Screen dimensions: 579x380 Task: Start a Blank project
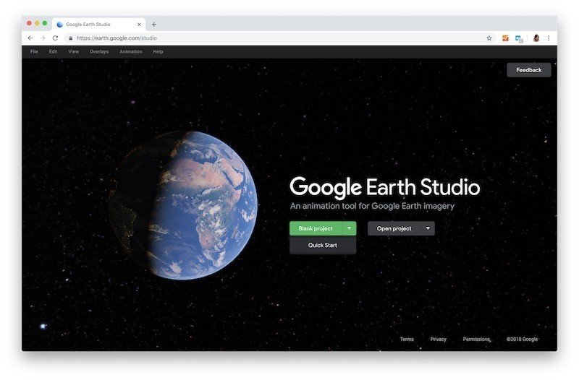coord(316,228)
